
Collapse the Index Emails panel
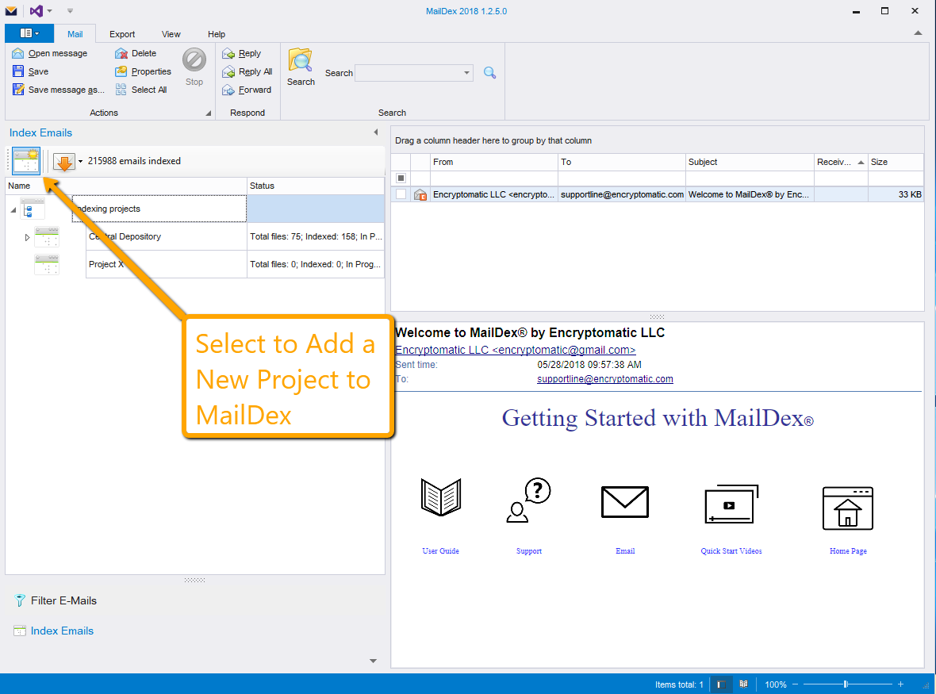[375, 132]
